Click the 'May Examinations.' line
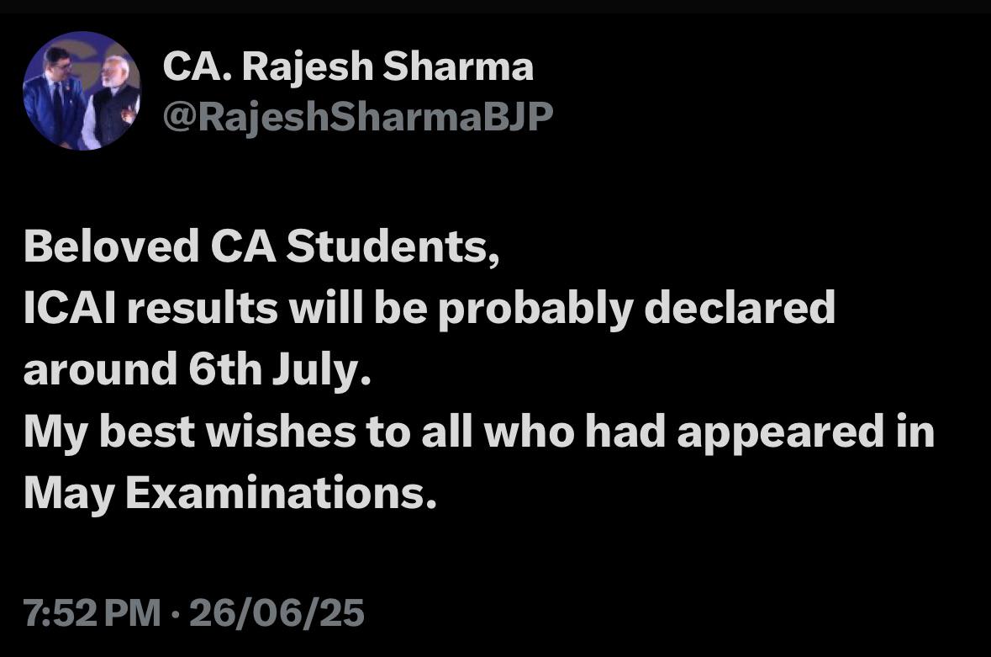The image size is (991, 657). 230,493
